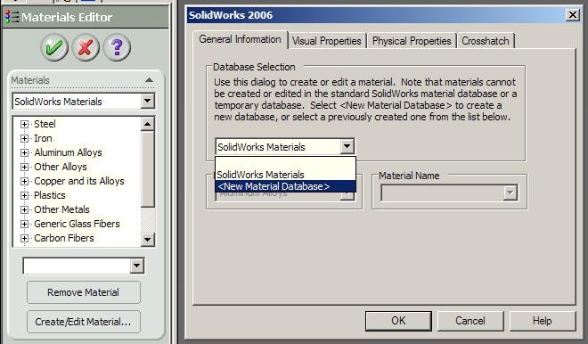Expand Copper and its Alloys category
588x344 pixels.
click(x=24, y=181)
